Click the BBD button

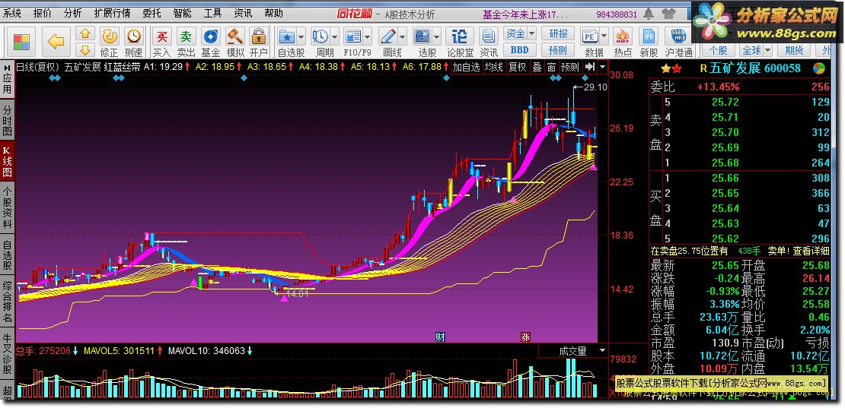coord(519,50)
